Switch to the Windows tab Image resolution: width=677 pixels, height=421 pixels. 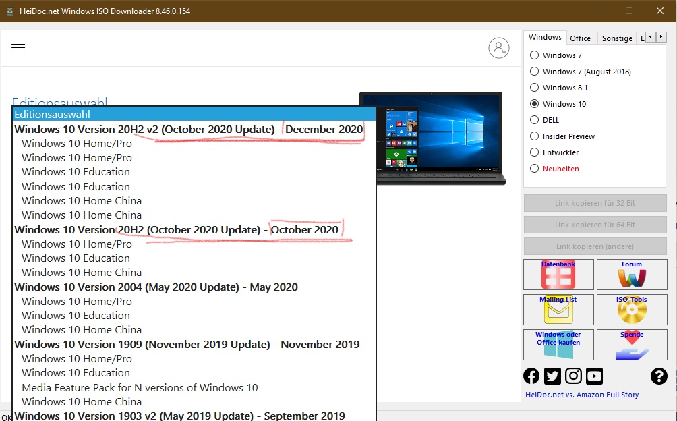[545, 38]
